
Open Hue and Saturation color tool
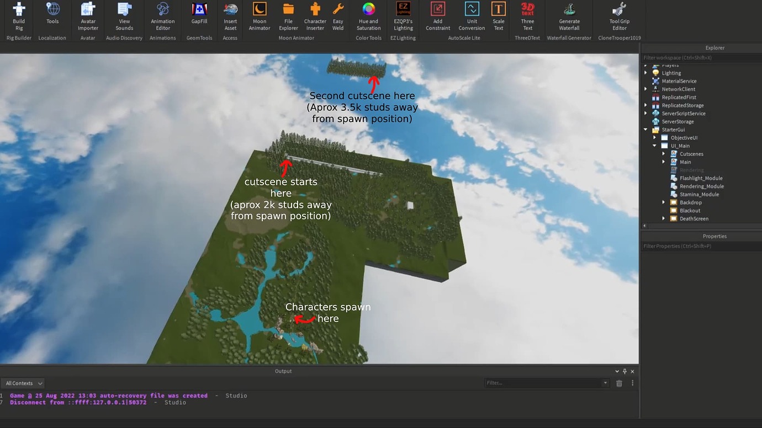point(368,17)
